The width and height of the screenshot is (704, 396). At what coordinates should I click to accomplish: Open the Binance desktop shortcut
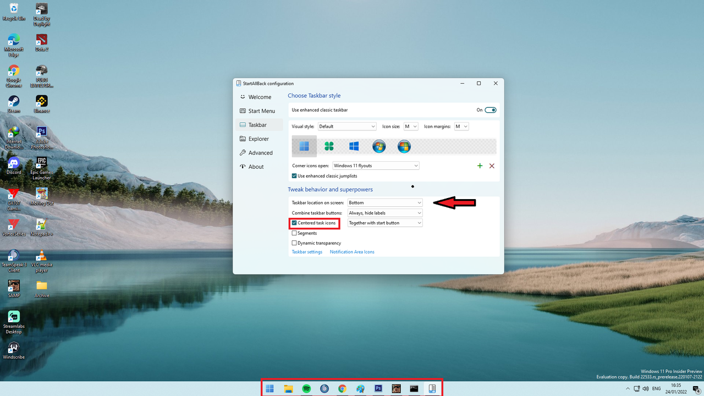click(42, 104)
